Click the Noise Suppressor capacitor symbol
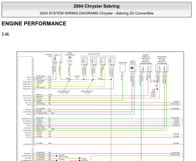This screenshot has height=161, width=196. click(x=70, y=61)
